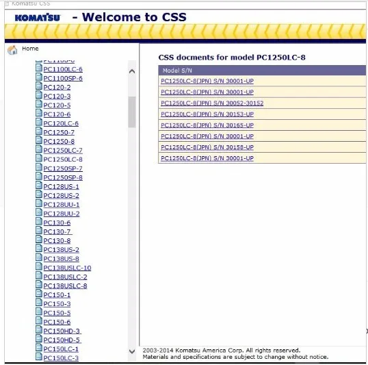The height and width of the screenshot is (365, 368).
Task: Click document icon beside PC1250-7
Action: (39, 131)
